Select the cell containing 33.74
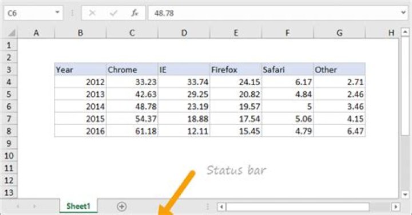 (x=184, y=82)
